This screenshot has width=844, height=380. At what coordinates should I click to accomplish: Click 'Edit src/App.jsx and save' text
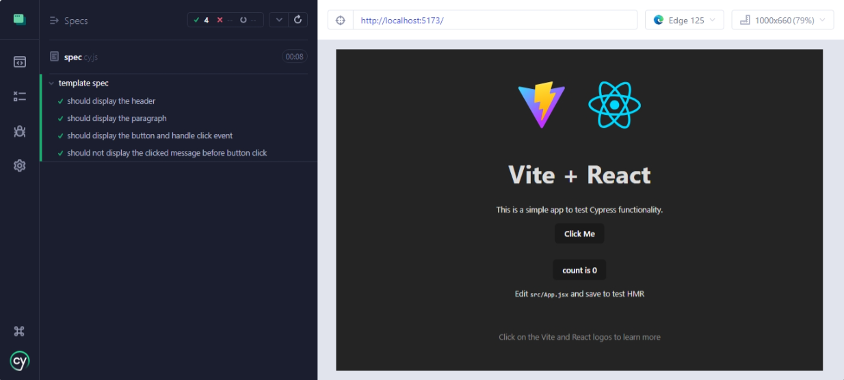(579, 294)
